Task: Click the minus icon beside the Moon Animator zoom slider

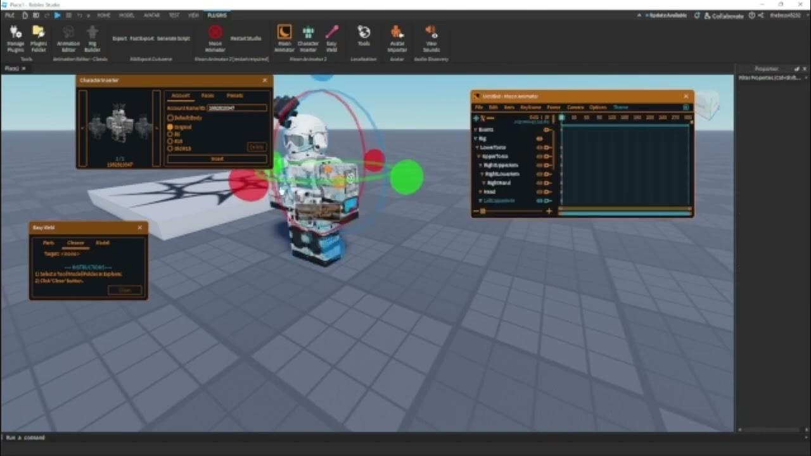Action: coord(475,211)
